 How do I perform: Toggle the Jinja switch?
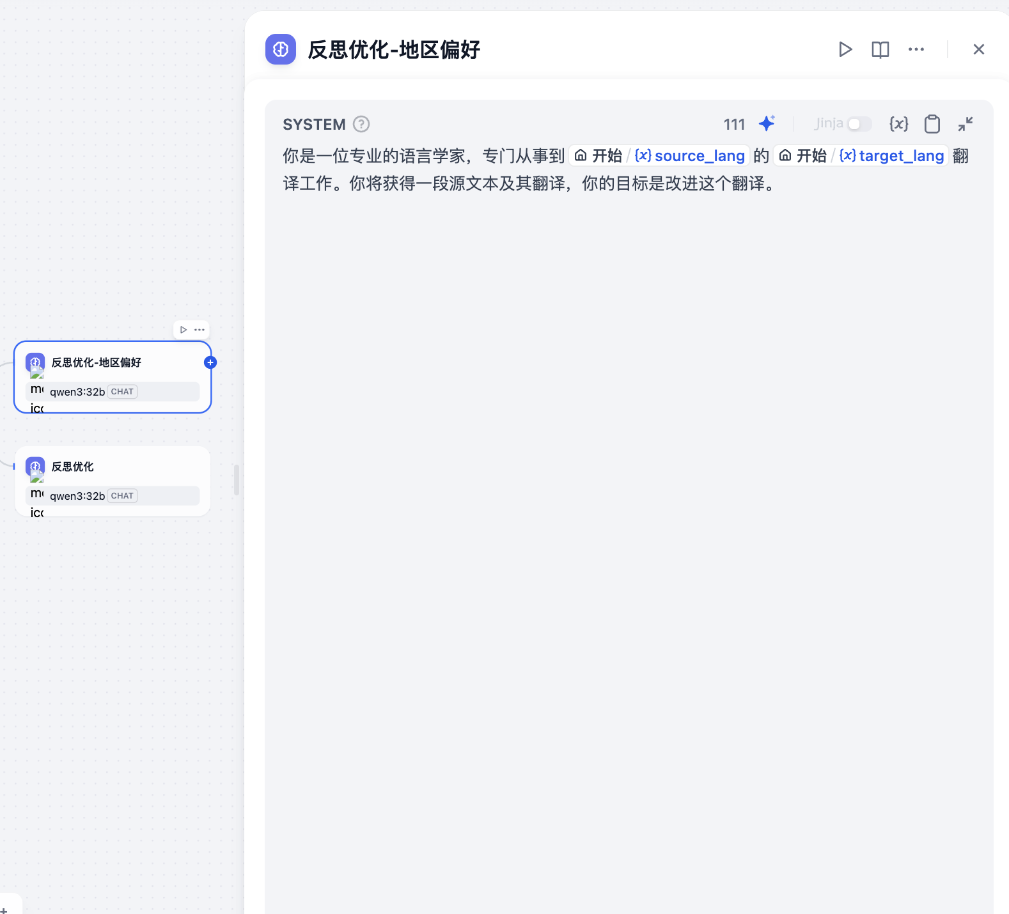pos(859,124)
